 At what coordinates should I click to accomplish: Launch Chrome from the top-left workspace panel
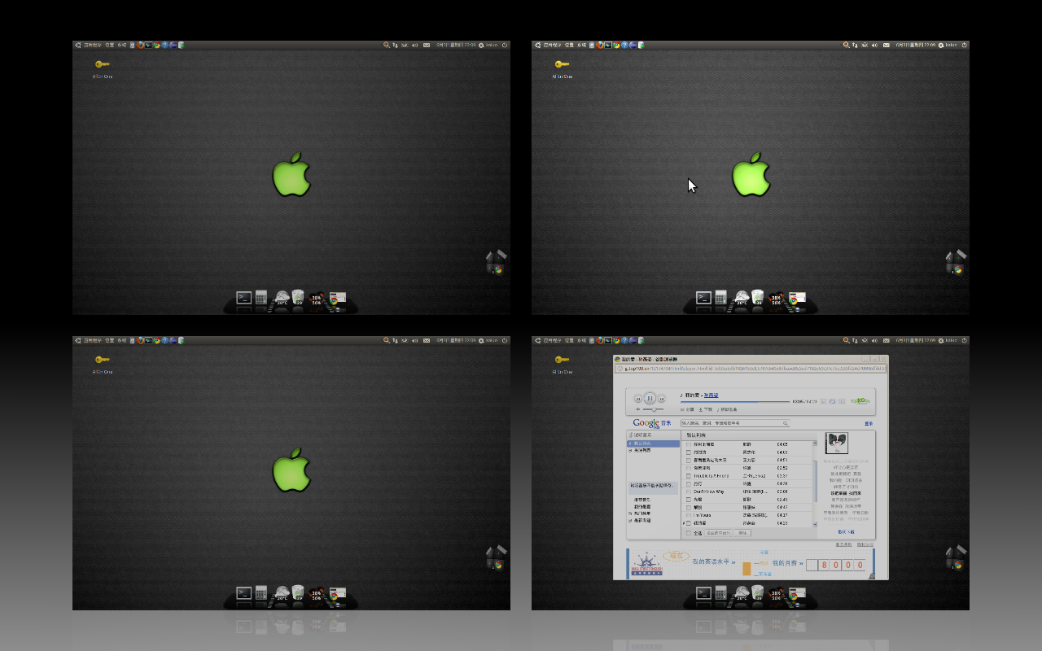point(157,45)
